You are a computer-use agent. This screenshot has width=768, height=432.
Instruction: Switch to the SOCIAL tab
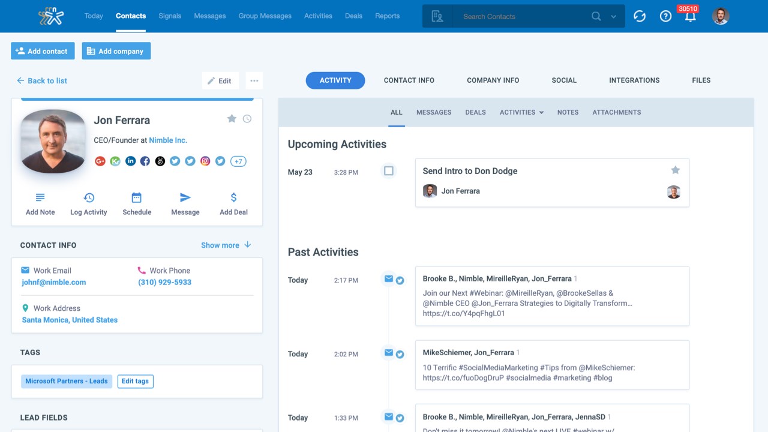point(564,80)
